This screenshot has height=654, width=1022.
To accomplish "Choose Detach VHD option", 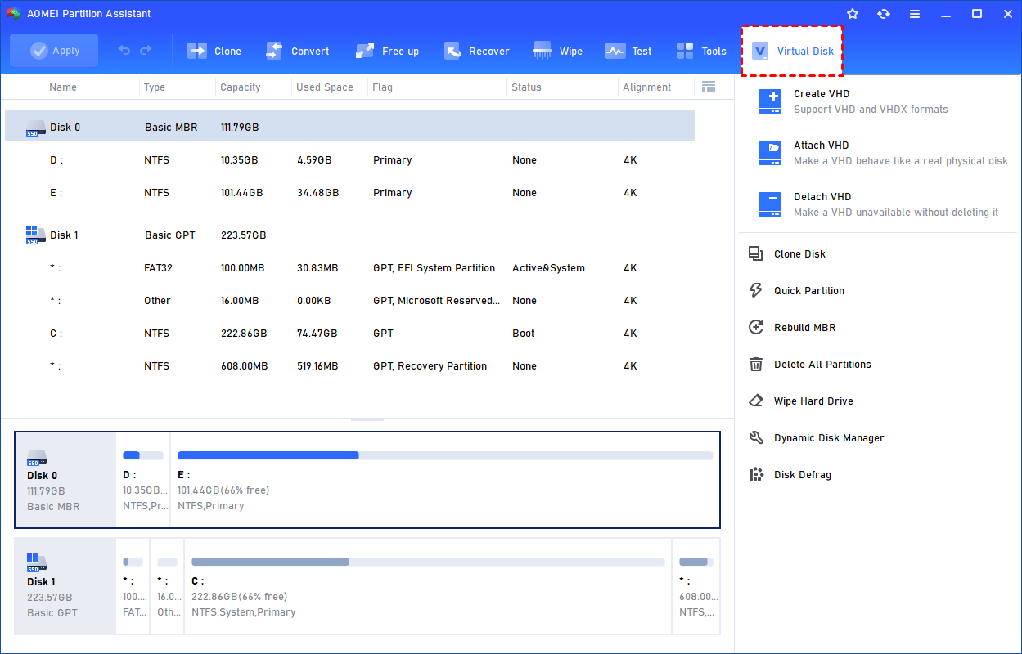I will pyautogui.click(x=880, y=204).
